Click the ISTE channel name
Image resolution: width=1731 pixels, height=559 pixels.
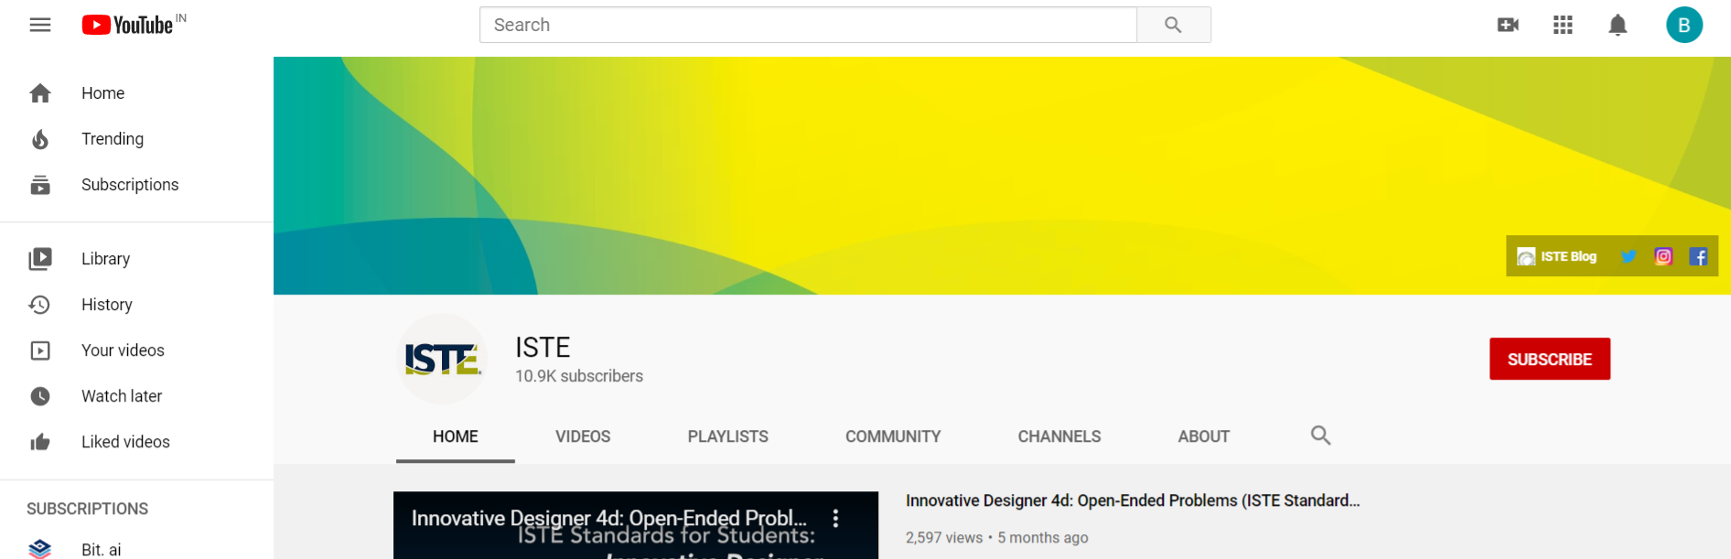(543, 347)
